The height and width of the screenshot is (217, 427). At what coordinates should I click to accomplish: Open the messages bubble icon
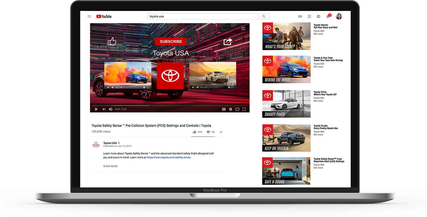pyautogui.click(x=318, y=17)
